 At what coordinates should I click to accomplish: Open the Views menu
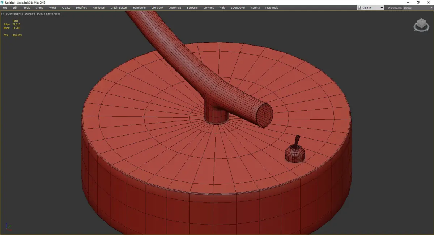(x=53, y=8)
